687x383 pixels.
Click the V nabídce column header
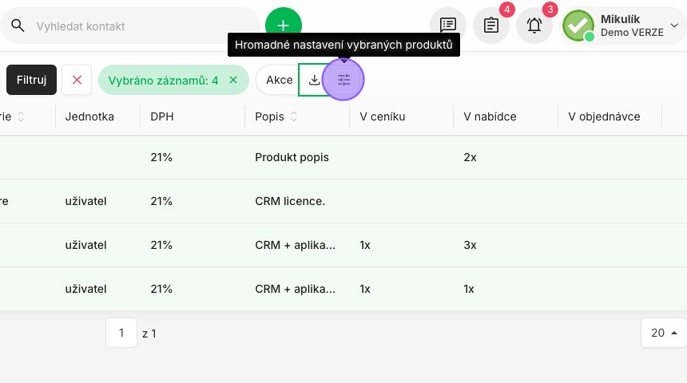tap(490, 116)
